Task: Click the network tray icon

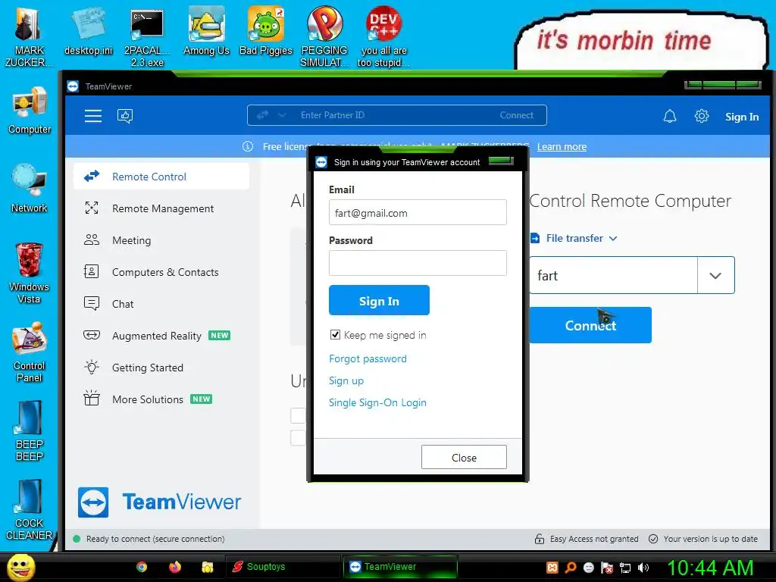Action: pyautogui.click(x=625, y=568)
